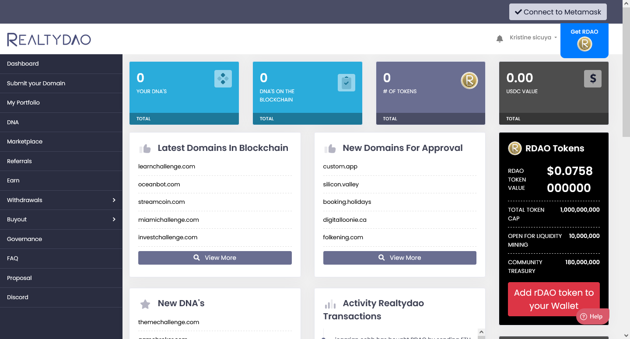The width and height of the screenshot is (630, 339).
Task: Click the RealtyDAO logo
Action: (49, 39)
